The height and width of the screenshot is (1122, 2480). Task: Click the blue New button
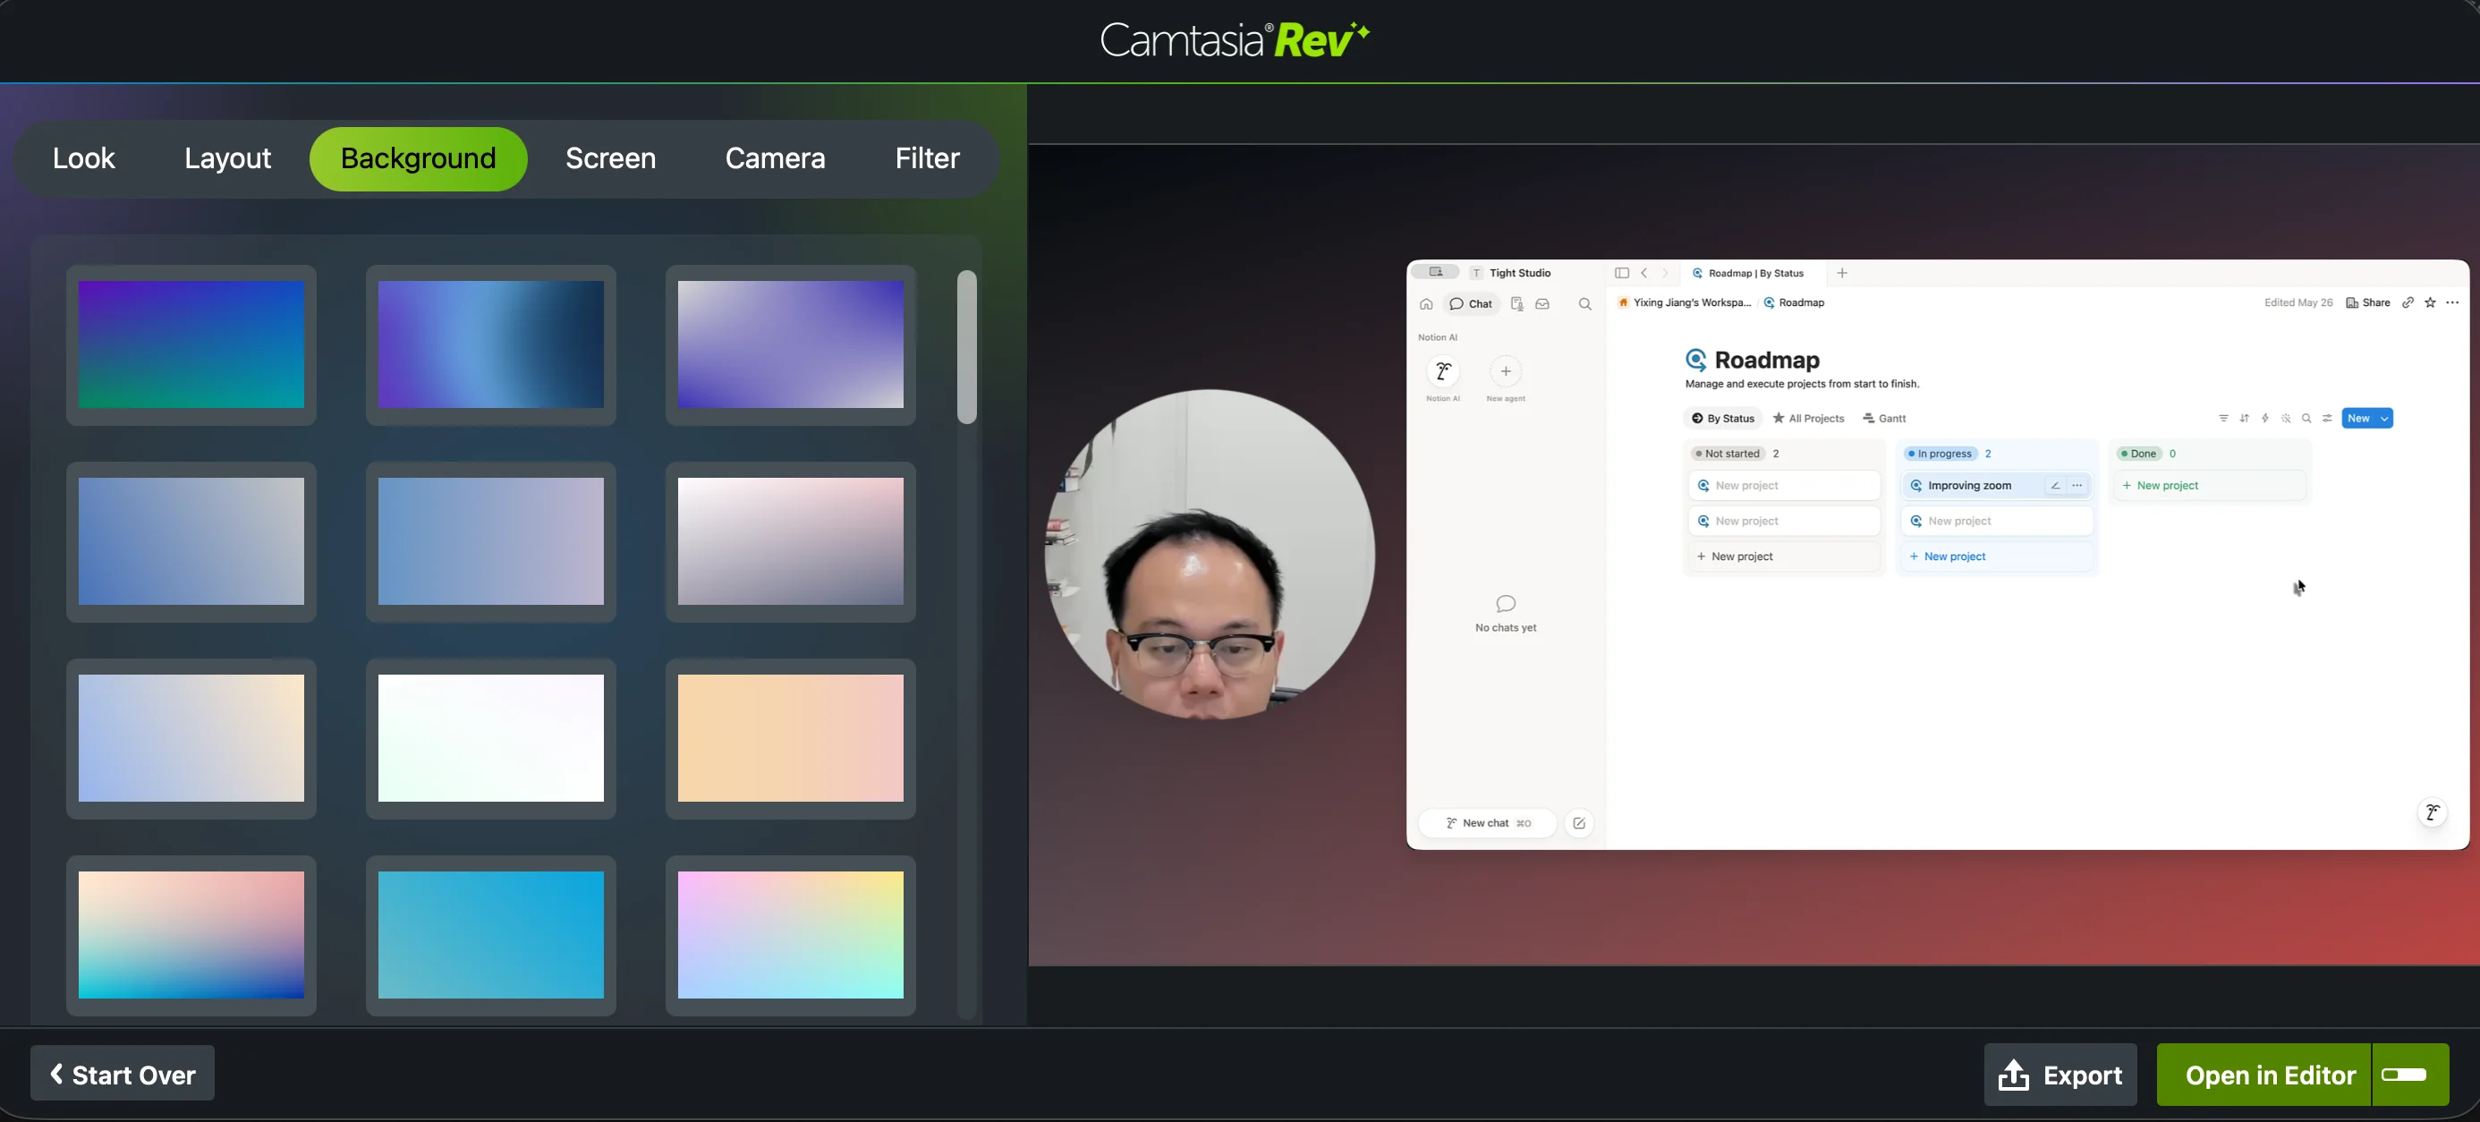pos(2358,418)
